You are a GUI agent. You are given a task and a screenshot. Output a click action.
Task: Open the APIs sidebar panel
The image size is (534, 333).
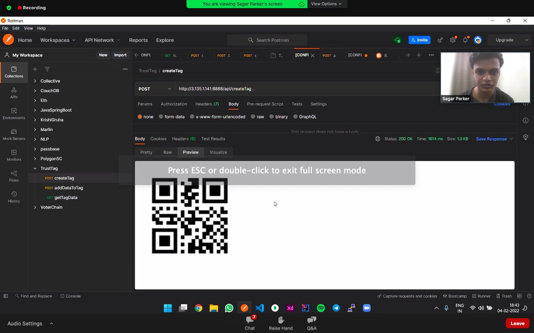click(14, 93)
